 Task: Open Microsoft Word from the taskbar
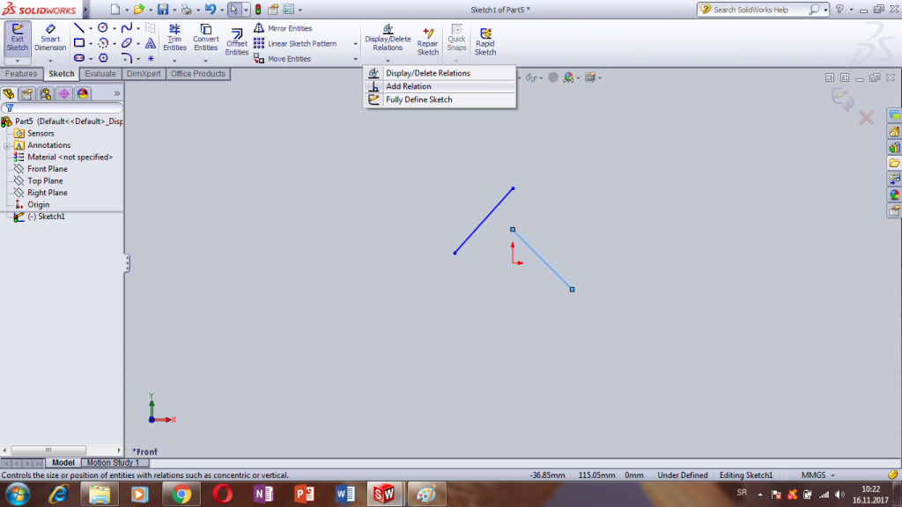pyautogui.click(x=345, y=495)
